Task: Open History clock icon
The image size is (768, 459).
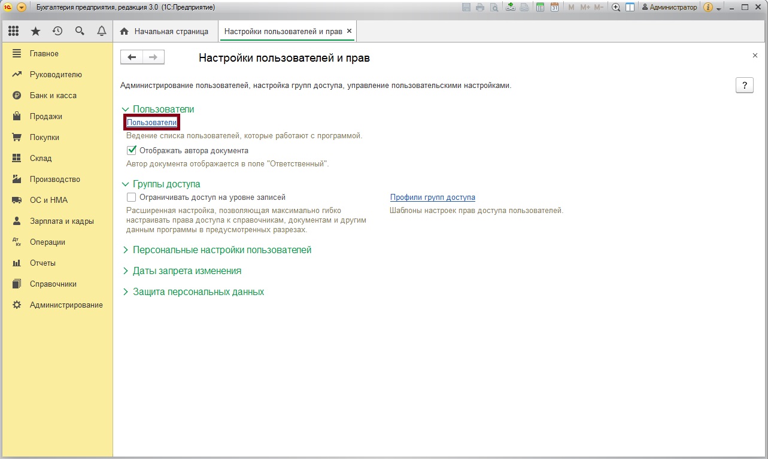Action: click(57, 31)
